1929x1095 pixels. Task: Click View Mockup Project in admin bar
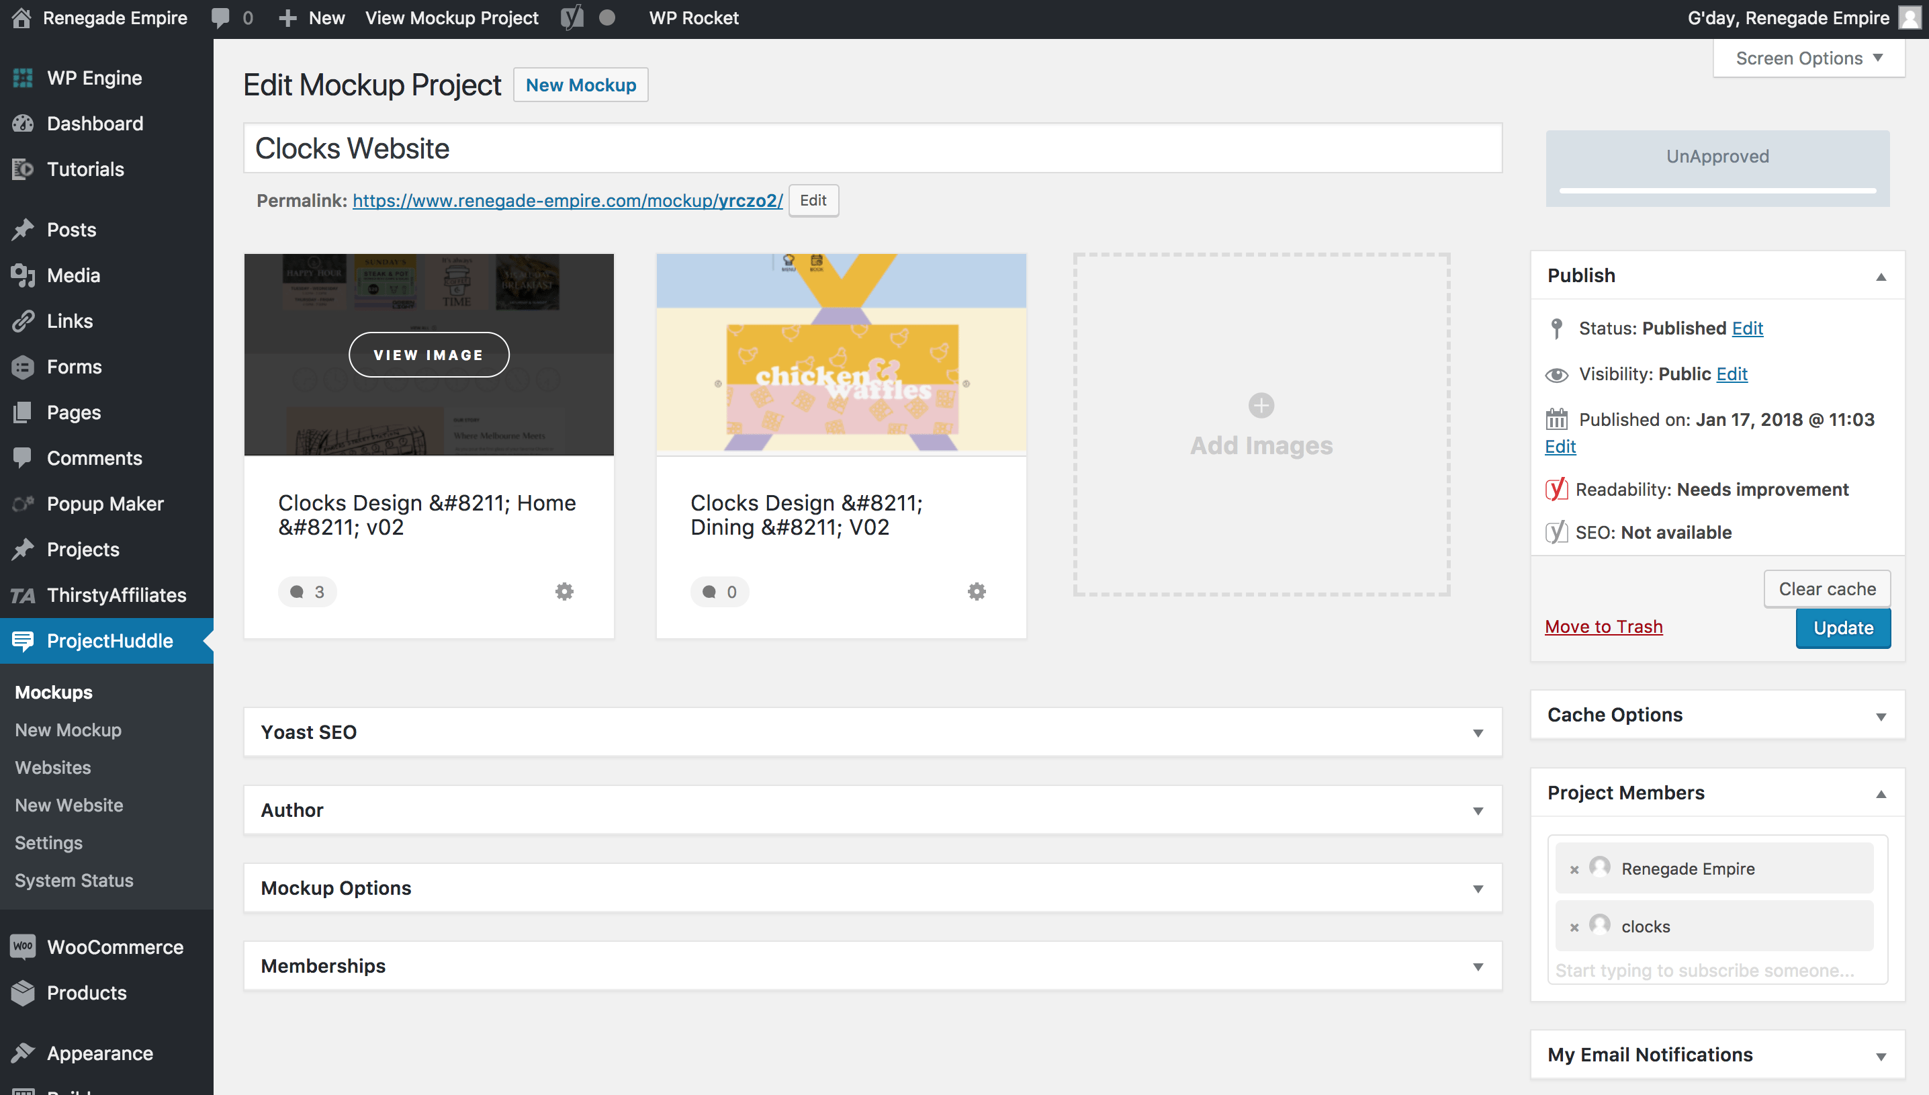(451, 18)
